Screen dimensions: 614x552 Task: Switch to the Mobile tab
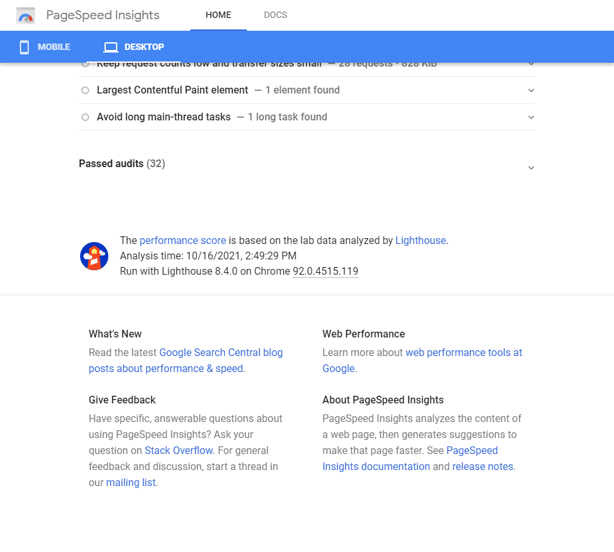(x=45, y=47)
